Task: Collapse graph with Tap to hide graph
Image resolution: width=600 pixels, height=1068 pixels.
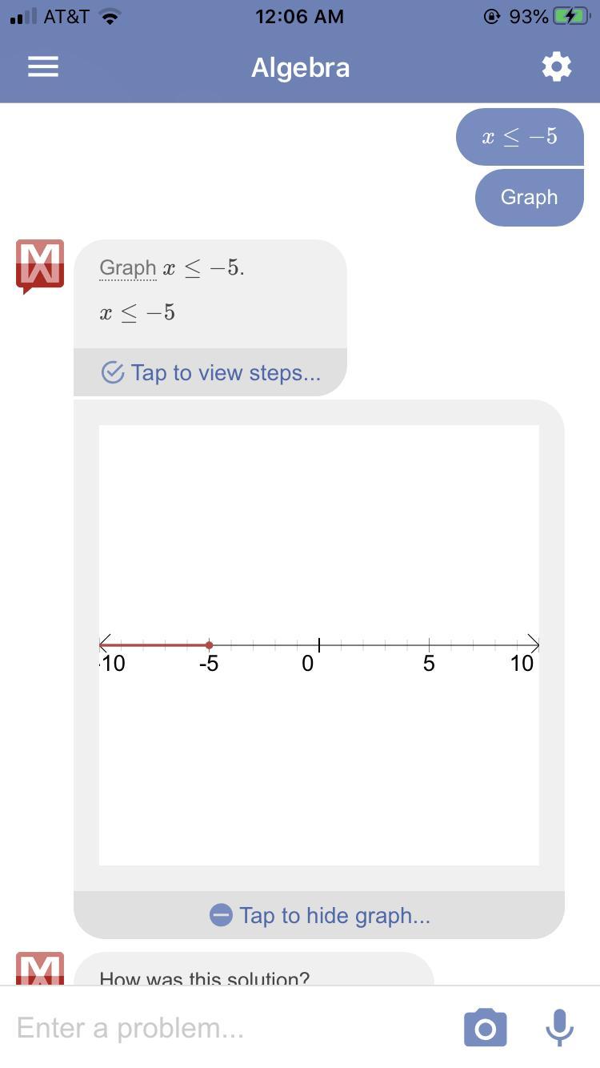Action: [x=319, y=915]
